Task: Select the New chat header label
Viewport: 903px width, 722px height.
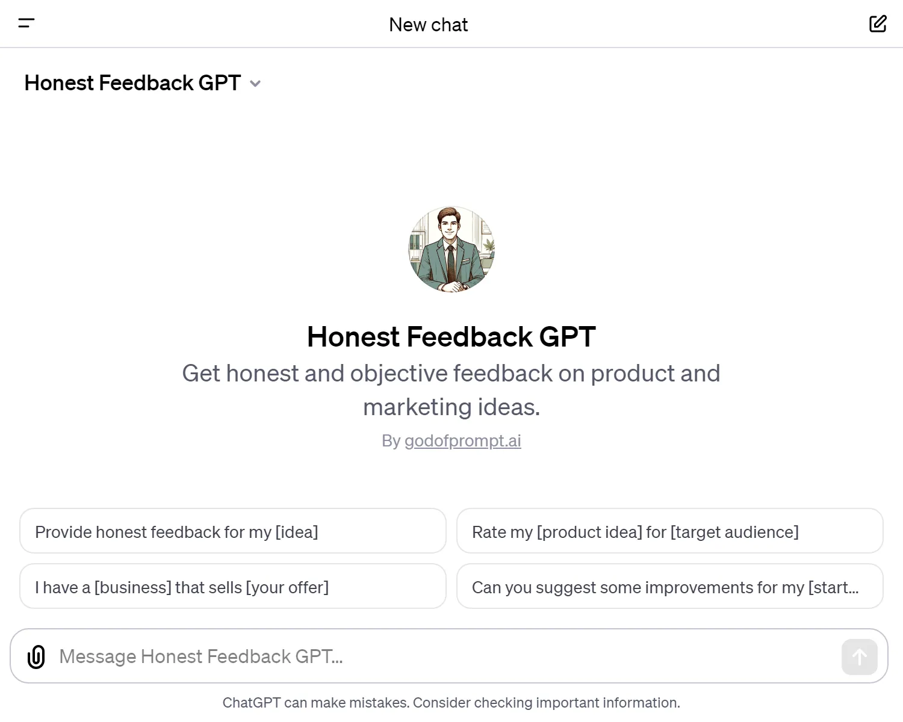Action: click(428, 24)
